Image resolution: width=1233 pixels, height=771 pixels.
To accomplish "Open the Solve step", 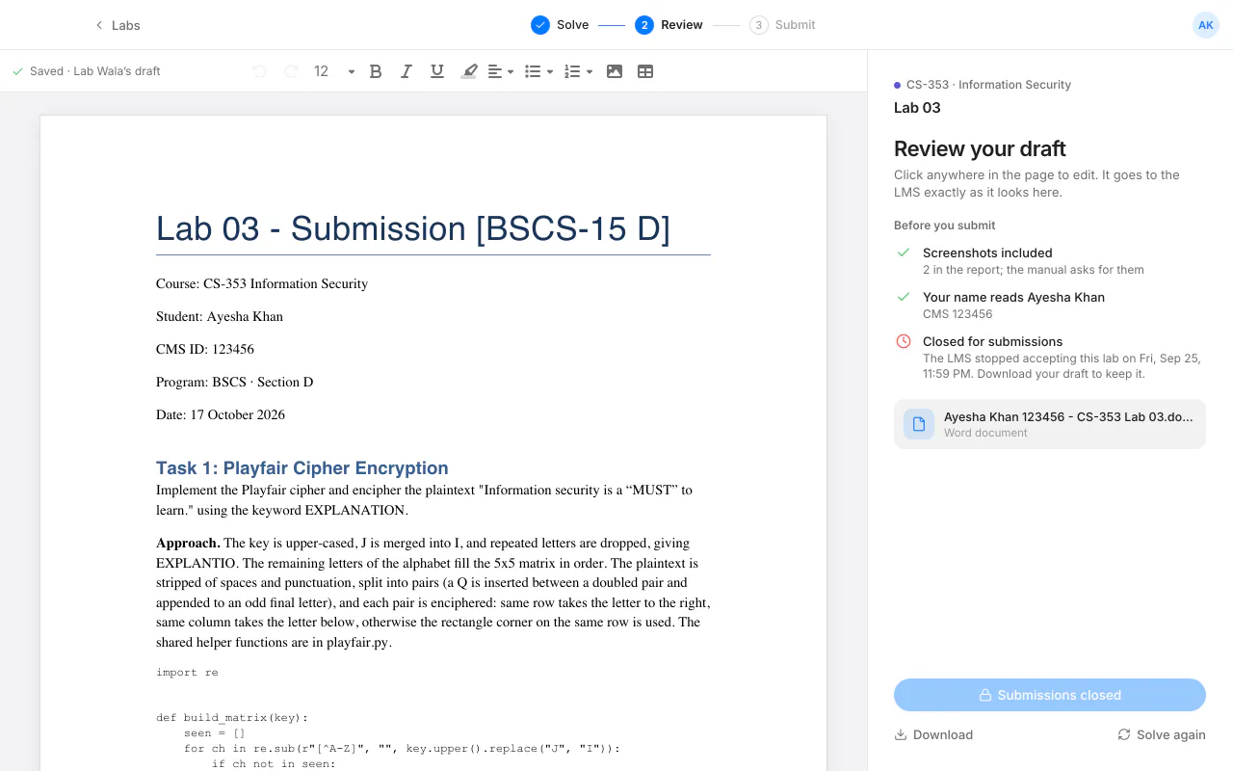I will [x=560, y=25].
